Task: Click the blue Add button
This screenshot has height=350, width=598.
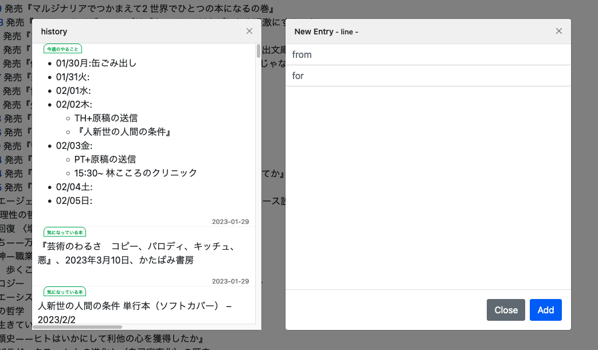Action: pos(545,310)
